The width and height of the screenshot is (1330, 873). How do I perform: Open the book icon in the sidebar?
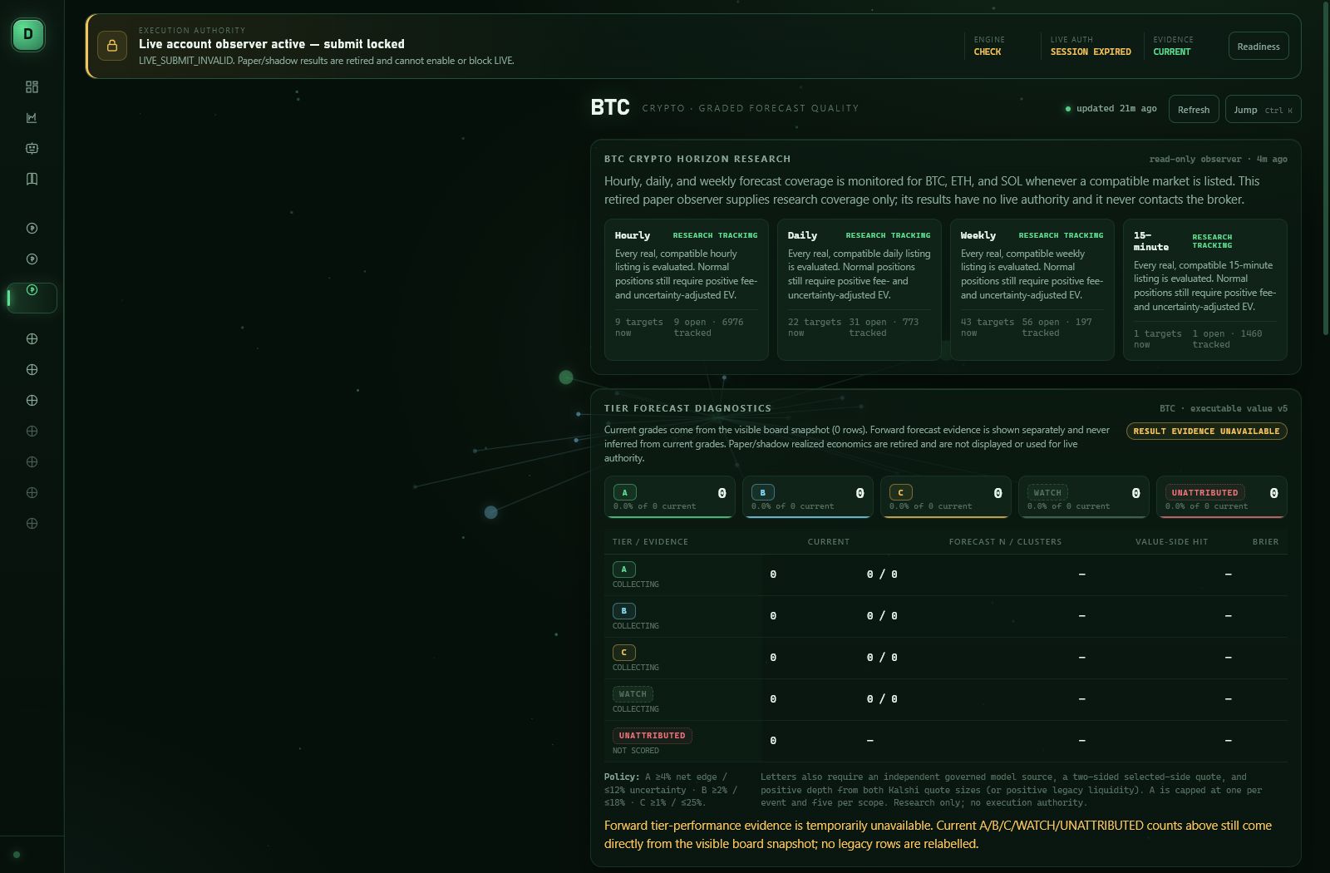click(x=32, y=179)
